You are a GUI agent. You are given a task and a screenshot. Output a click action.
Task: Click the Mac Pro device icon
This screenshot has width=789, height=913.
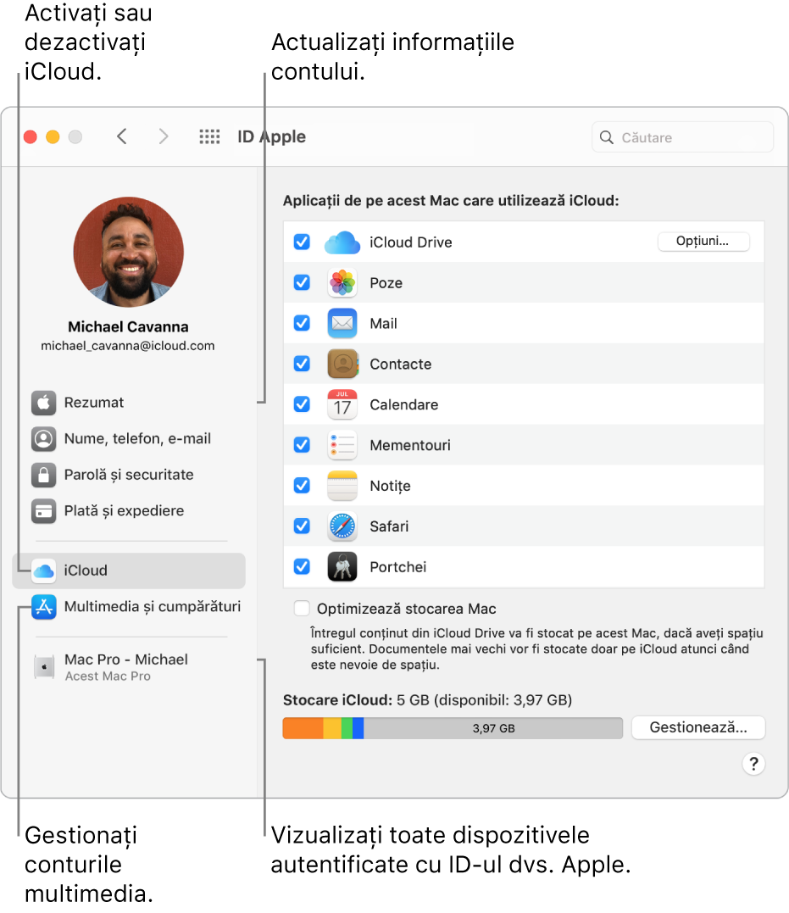(44, 667)
